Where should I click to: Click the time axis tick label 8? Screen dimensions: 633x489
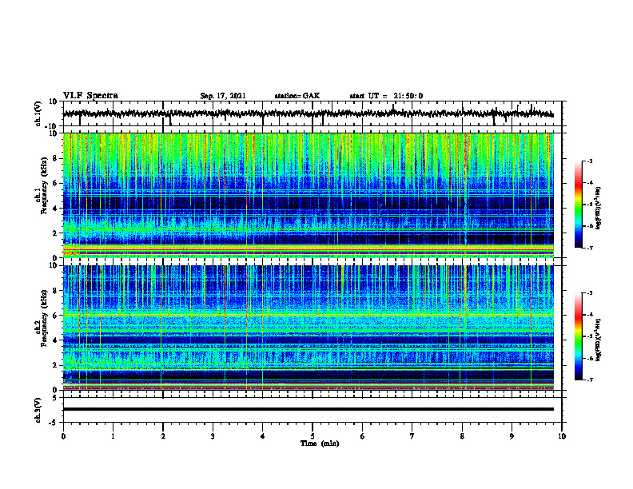pos(462,436)
